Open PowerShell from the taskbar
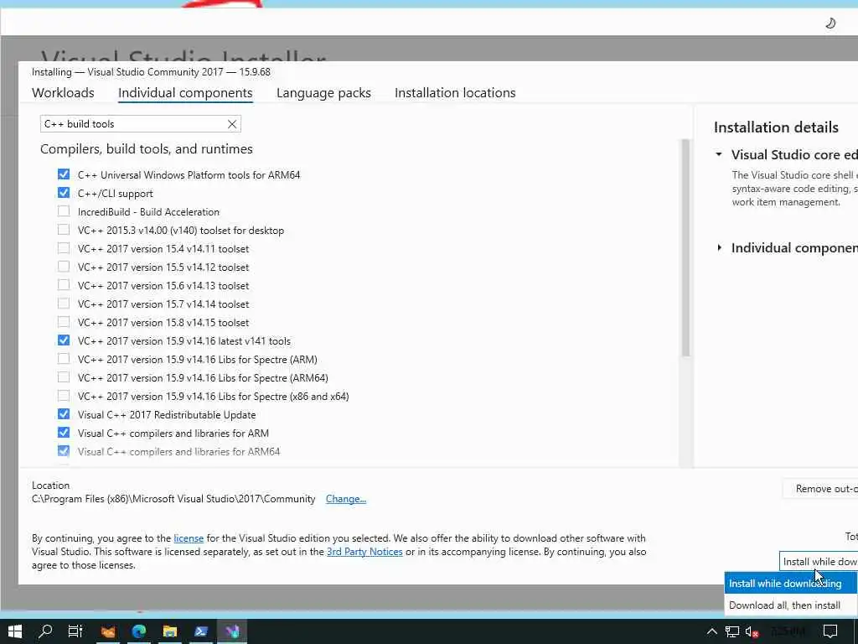858x644 pixels. pyautogui.click(x=201, y=631)
